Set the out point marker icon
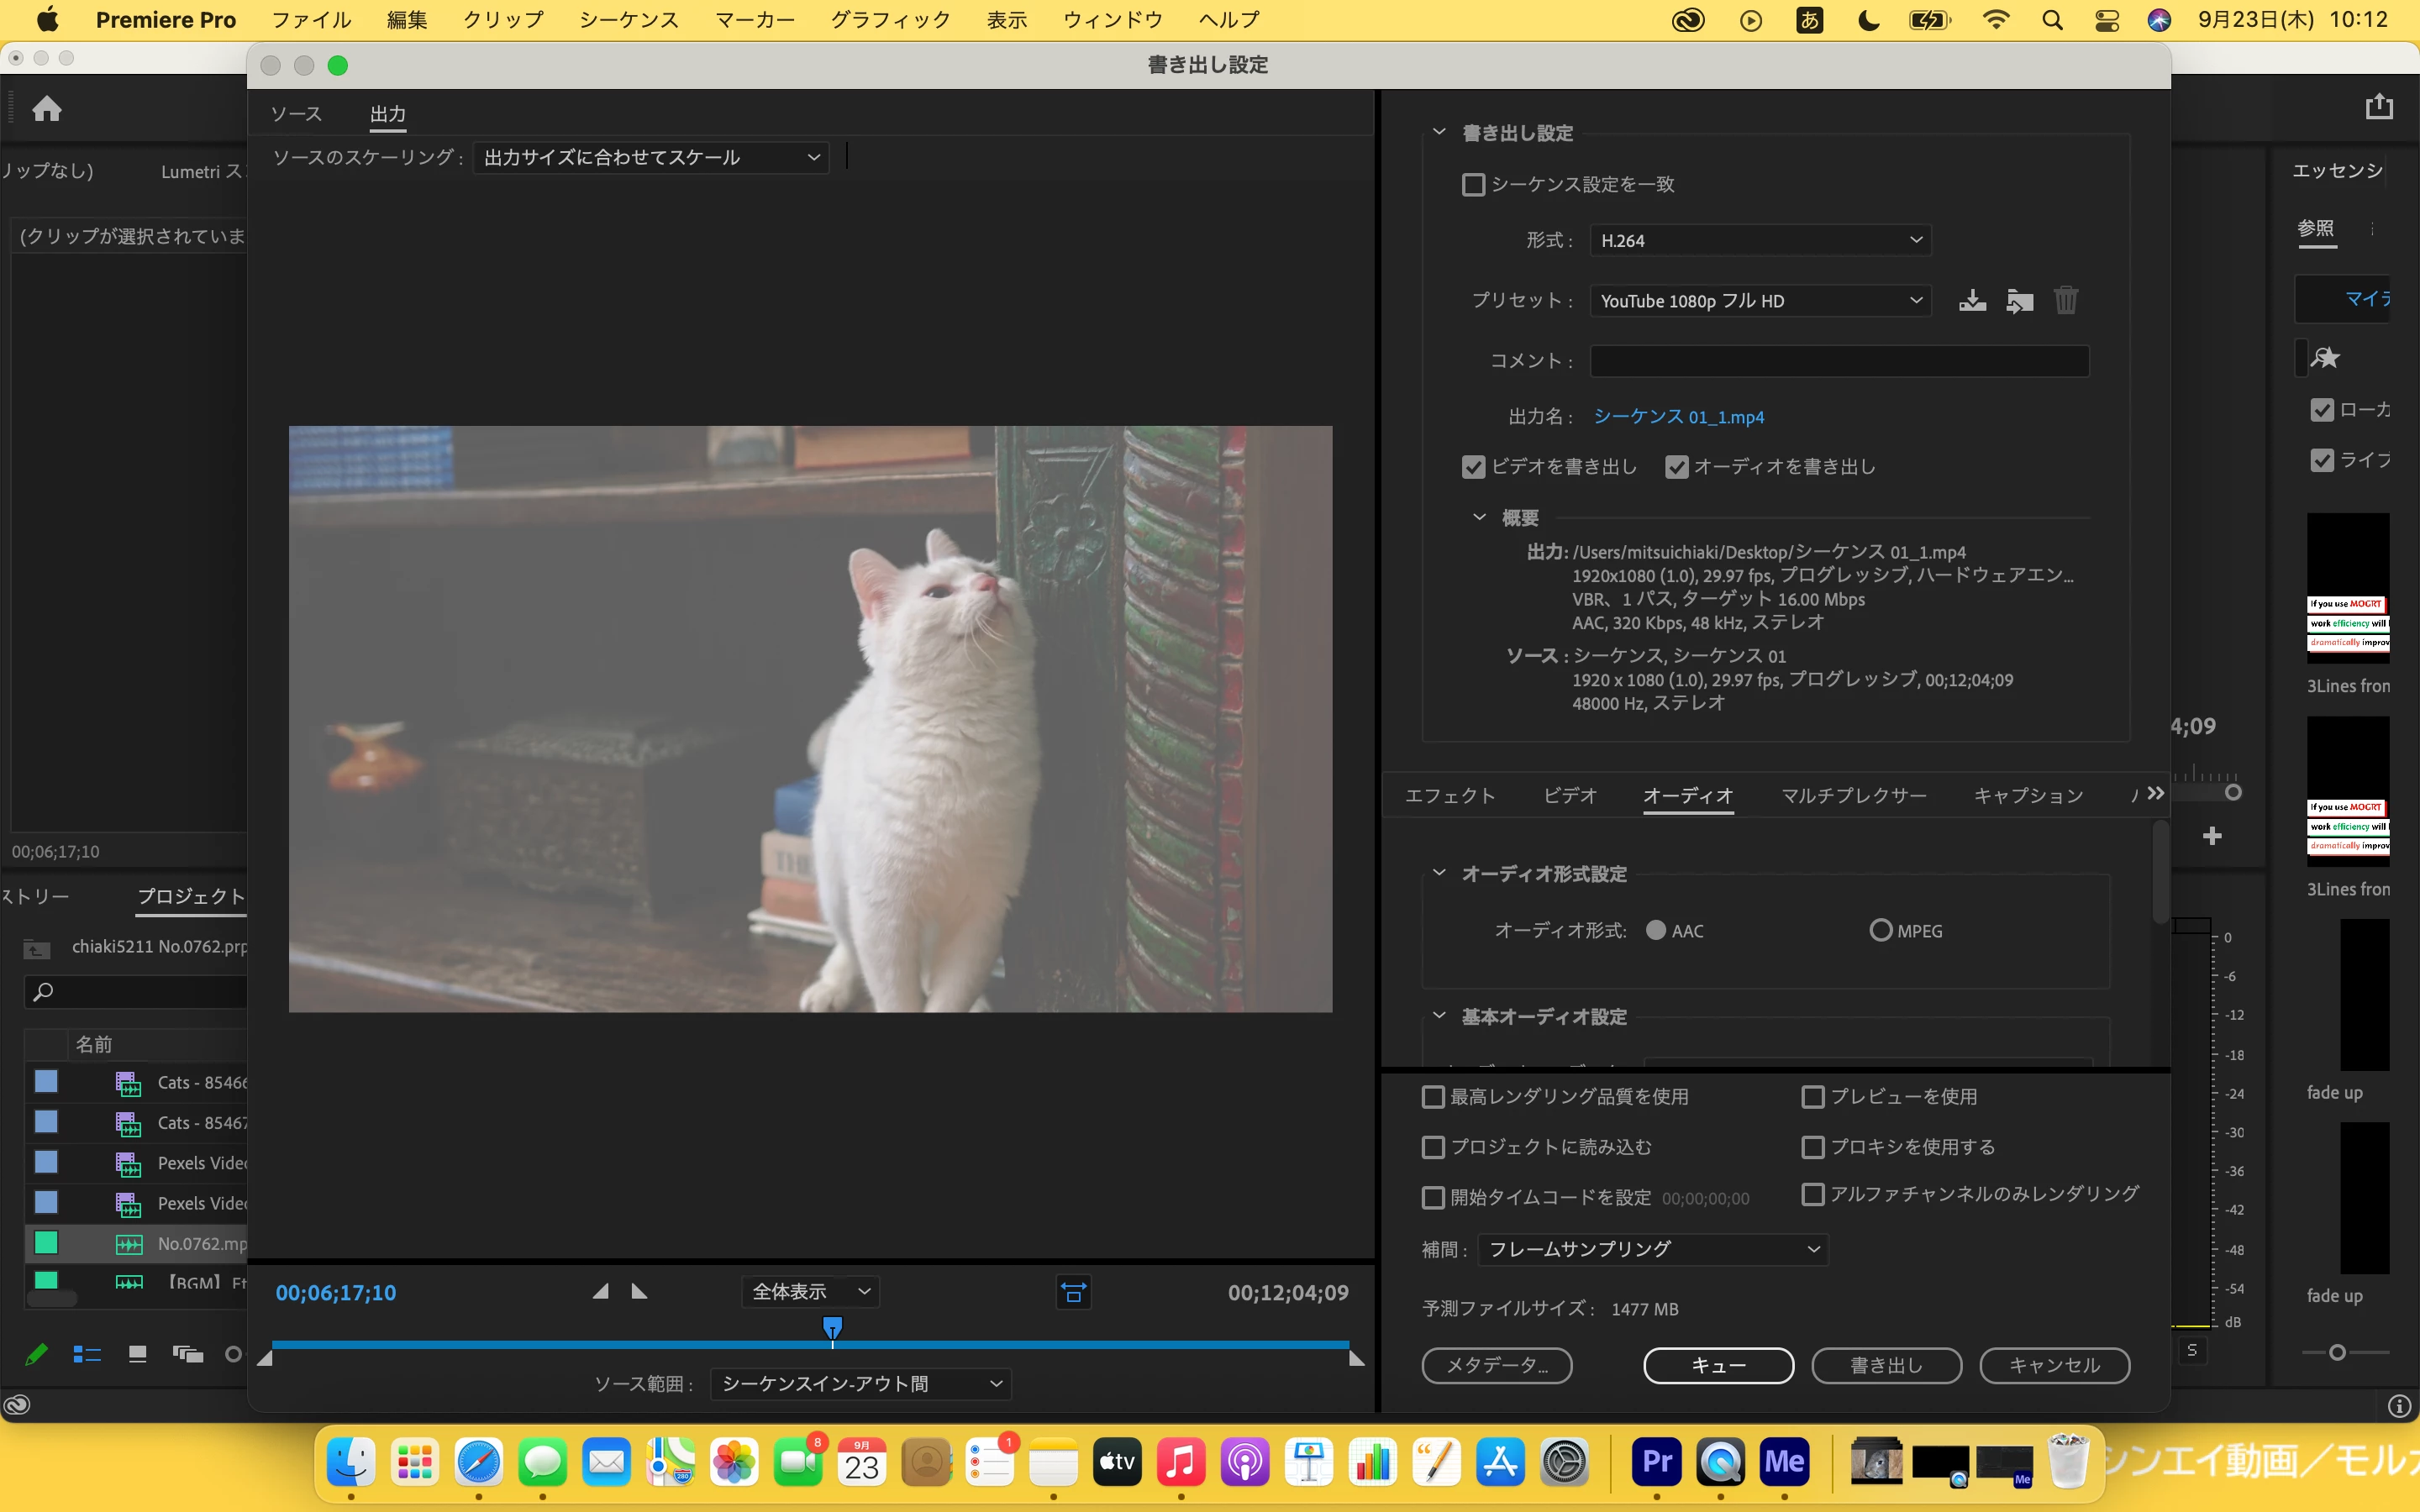 click(640, 1291)
